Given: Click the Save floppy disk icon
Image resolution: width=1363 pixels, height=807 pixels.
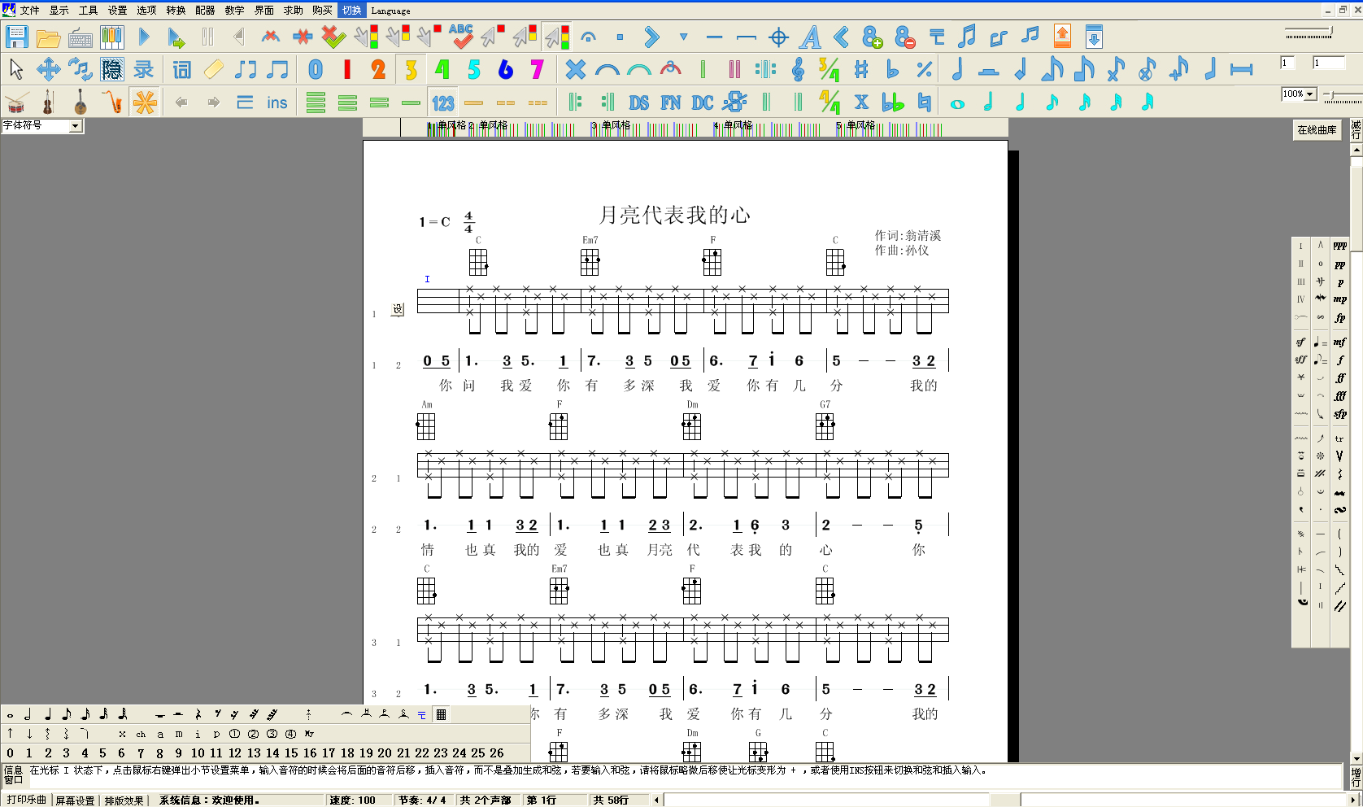Looking at the screenshot, I should pos(17,37).
